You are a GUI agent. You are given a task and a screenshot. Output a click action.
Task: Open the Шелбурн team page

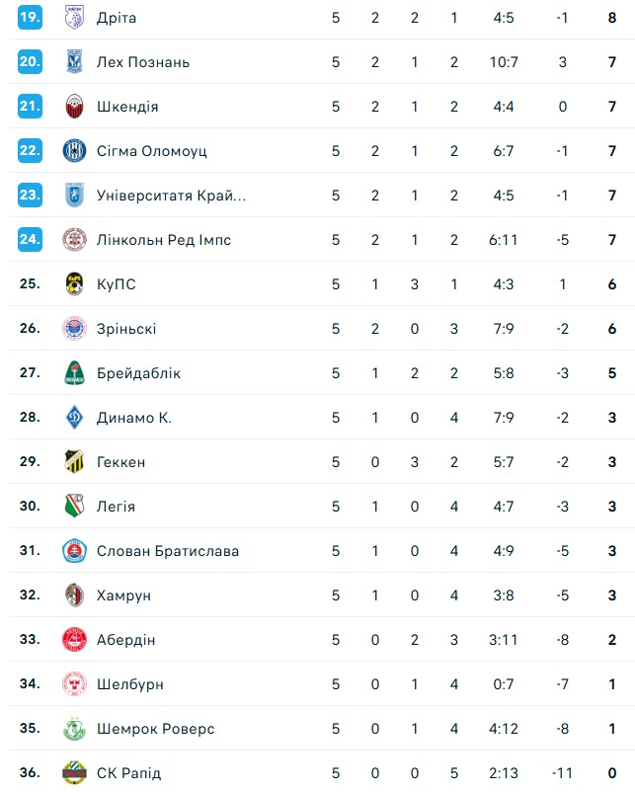coord(130,684)
